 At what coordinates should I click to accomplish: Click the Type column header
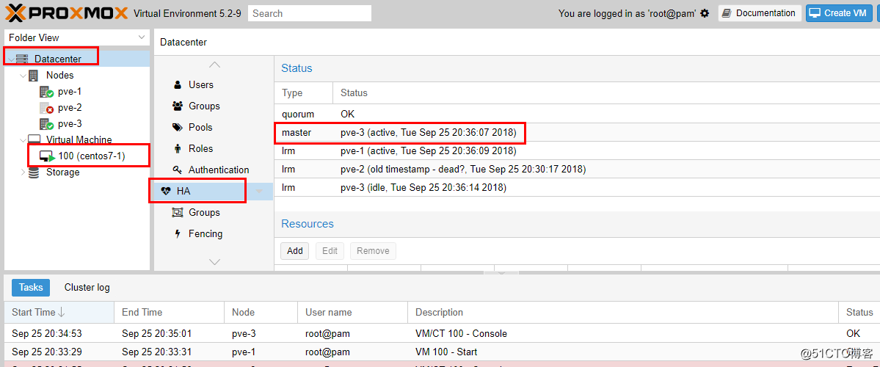coord(303,92)
